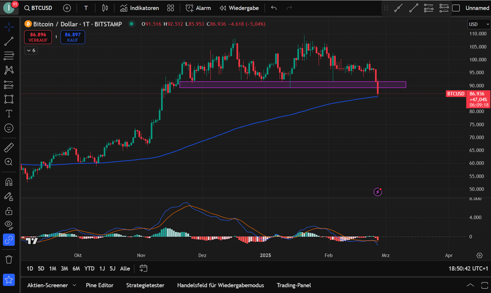The width and height of the screenshot is (491, 293).
Task: Open the emoji and icons tool
Action: [x=9, y=128]
